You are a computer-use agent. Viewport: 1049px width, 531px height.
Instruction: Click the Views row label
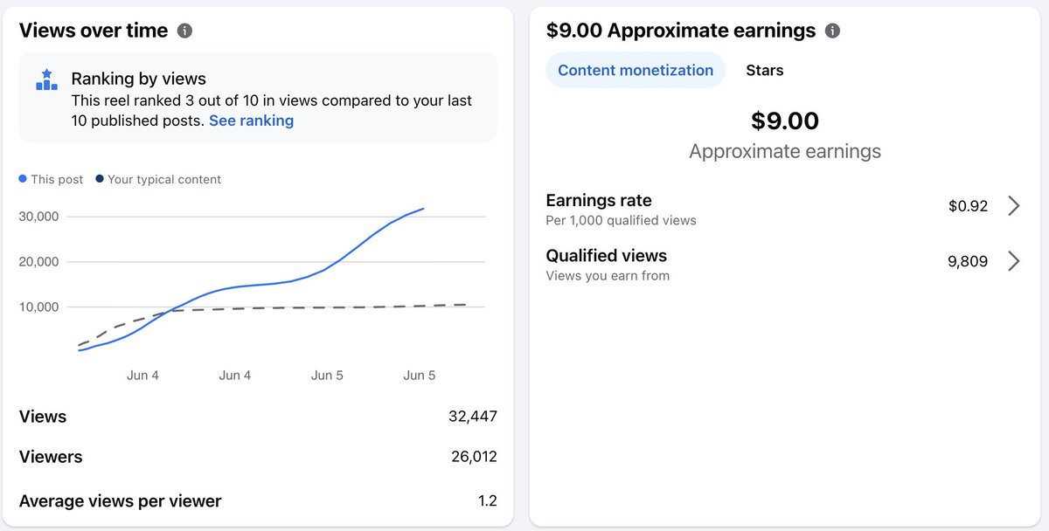pyautogui.click(x=43, y=417)
